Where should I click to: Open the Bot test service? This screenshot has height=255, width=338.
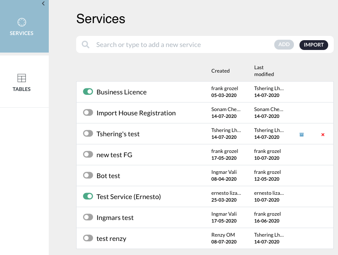[108, 176]
